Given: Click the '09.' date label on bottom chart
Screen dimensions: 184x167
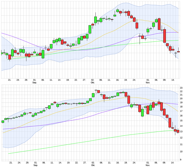Looking at the screenshot, I should pyautogui.click(x=164, y=163).
